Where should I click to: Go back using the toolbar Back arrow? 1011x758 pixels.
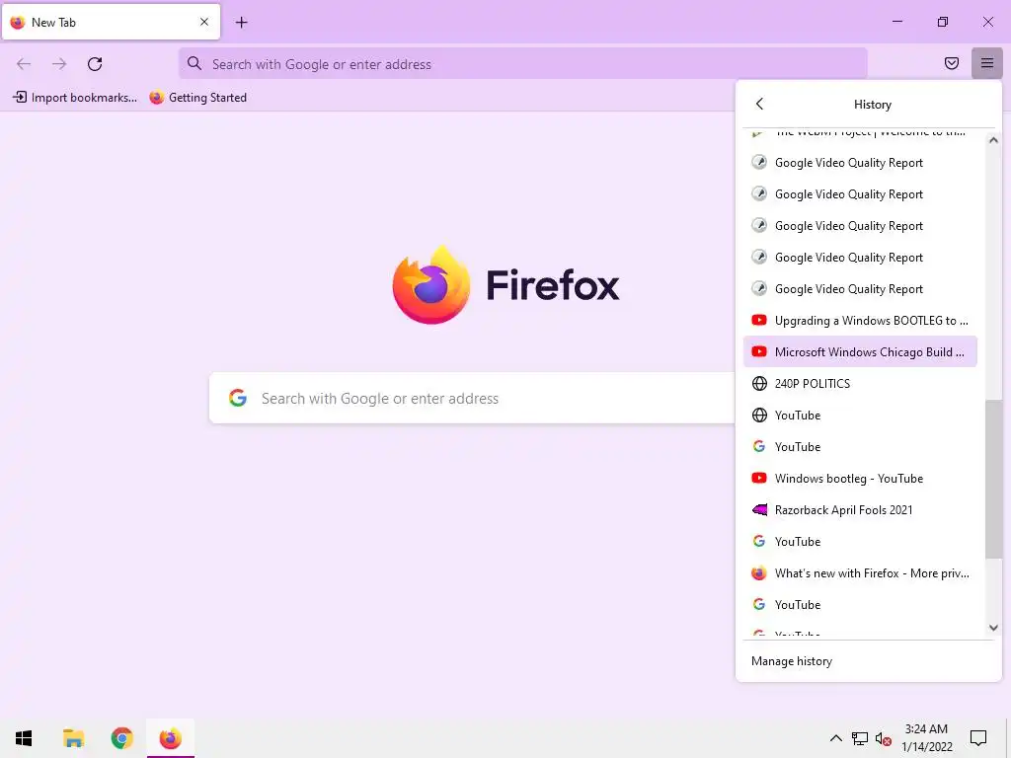(x=24, y=64)
